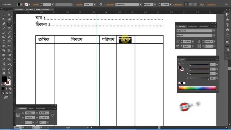Set left text alignment in control bar
Screen dimensions: 231x130
pos(186,4)
